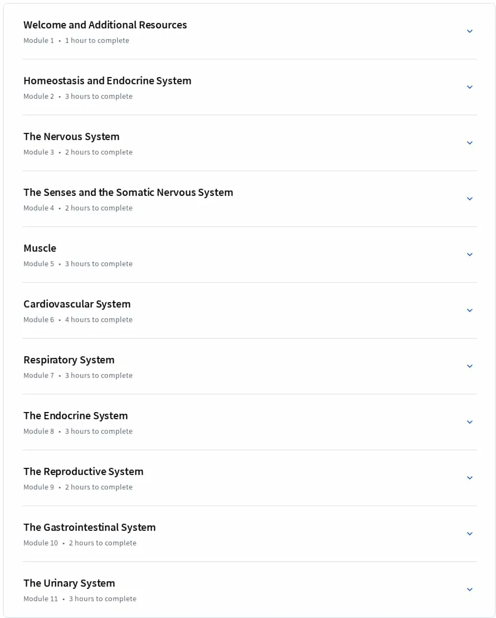The height and width of the screenshot is (618, 496).
Task: Click the Module 11 duration text
Action: 103,598
